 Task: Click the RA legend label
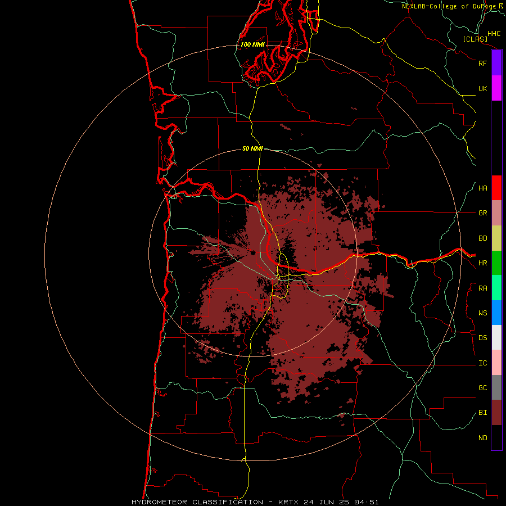[482, 288]
